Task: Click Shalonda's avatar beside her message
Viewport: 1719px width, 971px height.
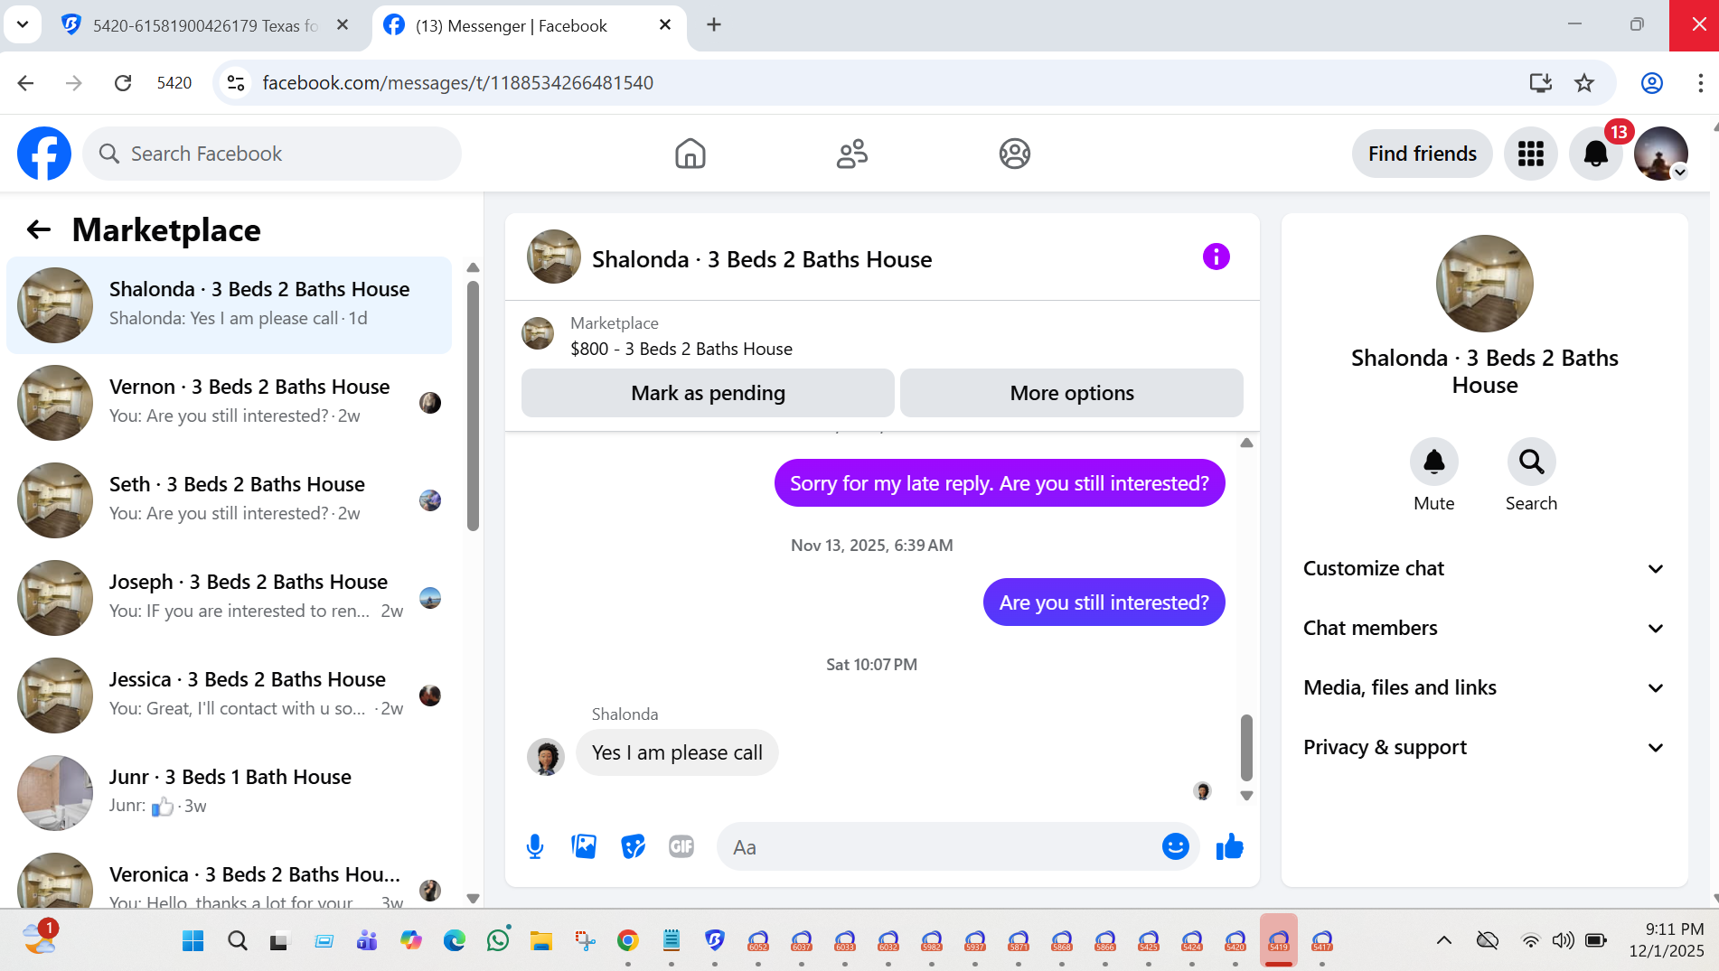Action: click(x=545, y=757)
